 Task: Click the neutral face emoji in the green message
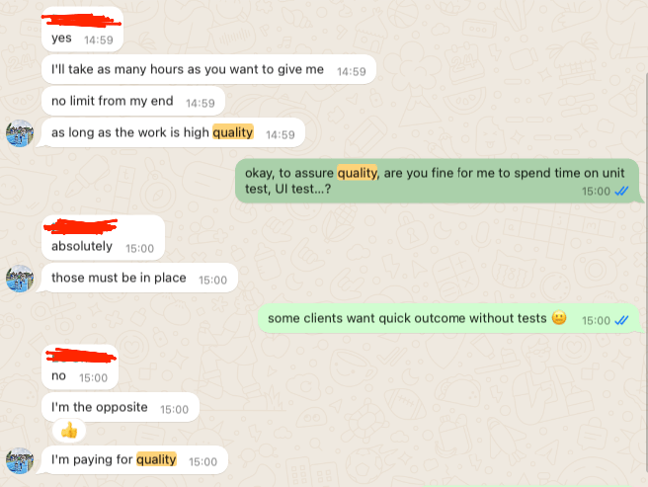pos(559,317)
